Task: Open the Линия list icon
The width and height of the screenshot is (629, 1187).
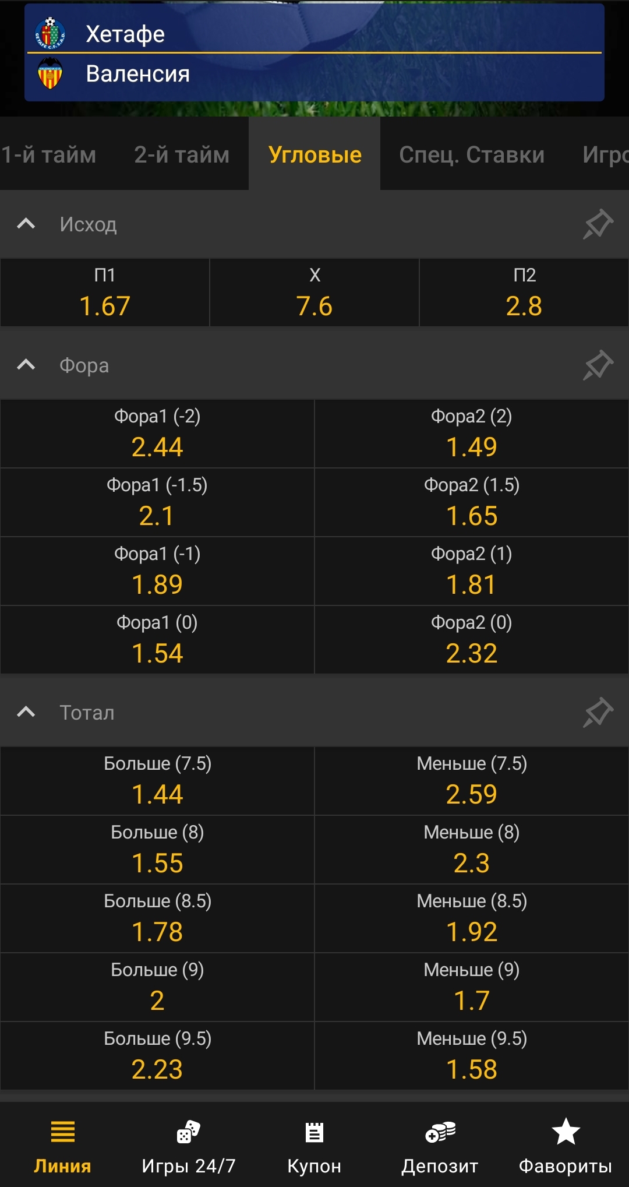Action: [x=62, y=1132]
